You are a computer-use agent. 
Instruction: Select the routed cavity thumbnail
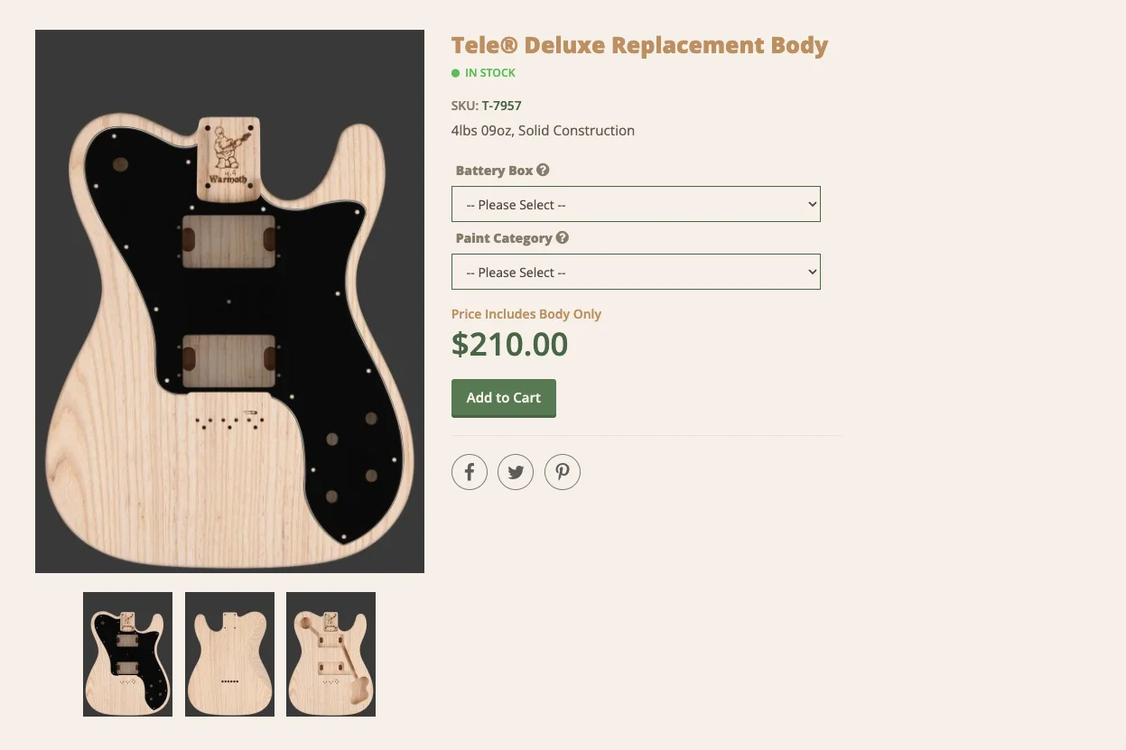[330, 654]
